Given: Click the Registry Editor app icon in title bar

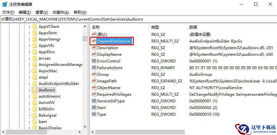Looking at the screenshot, I should click(x=5, y=4).
